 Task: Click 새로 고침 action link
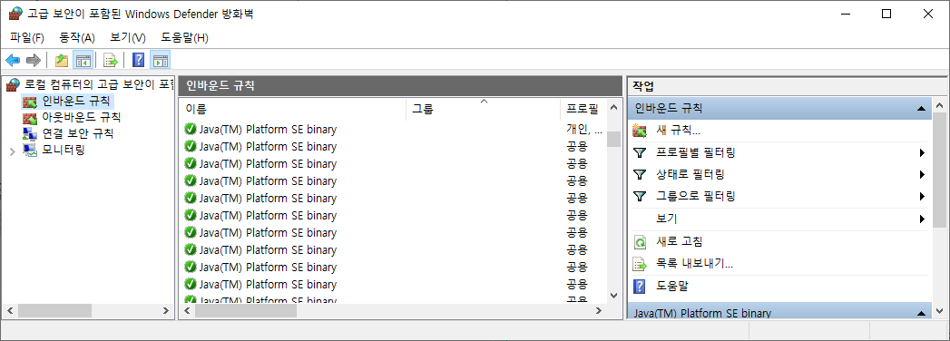point(680,241)
